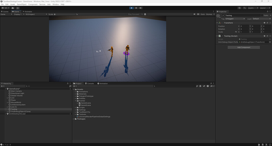Image resolution: width=272 pixels, height=146 pixels.
Task: Click the Search by Label tag icon
Action: pyautogui.click(x=204, y=86)
